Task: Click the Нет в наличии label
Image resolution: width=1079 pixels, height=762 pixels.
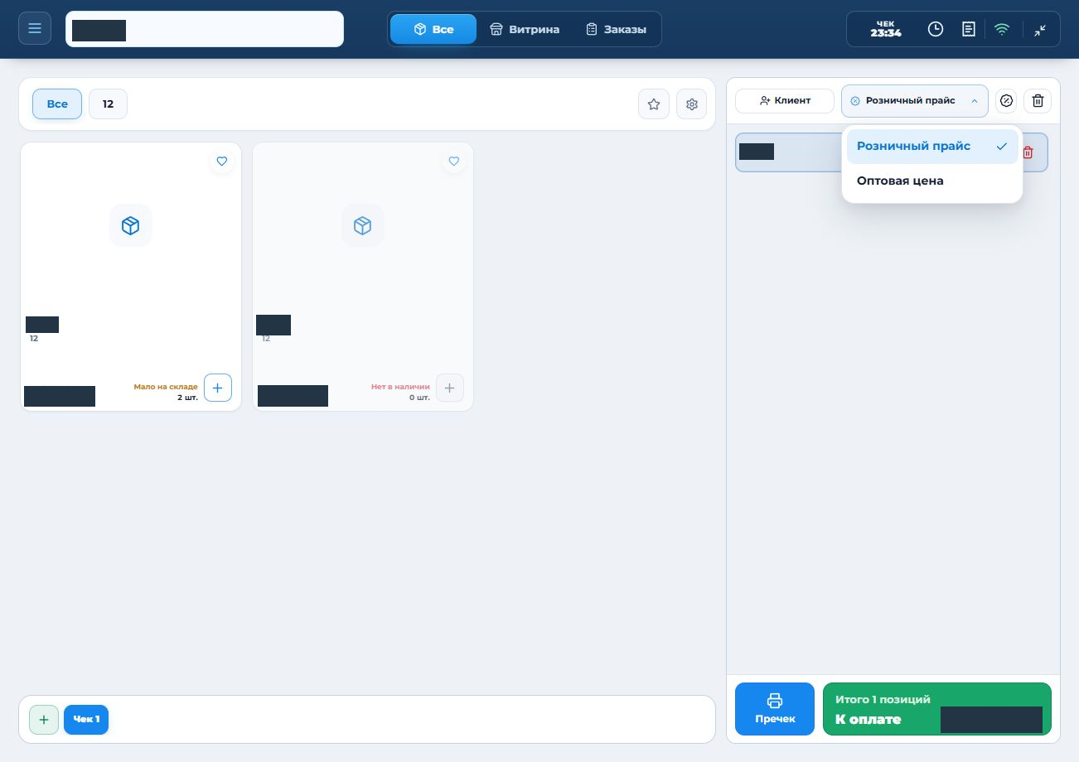Action: [x=400, y=387]
